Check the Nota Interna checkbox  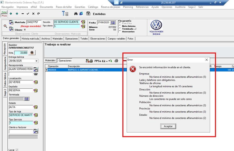click(120, 26)
